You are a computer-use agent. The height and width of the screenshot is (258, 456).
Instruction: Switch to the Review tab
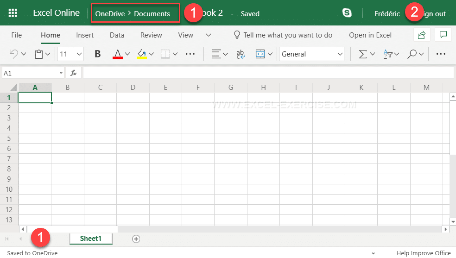pos(151,35)
